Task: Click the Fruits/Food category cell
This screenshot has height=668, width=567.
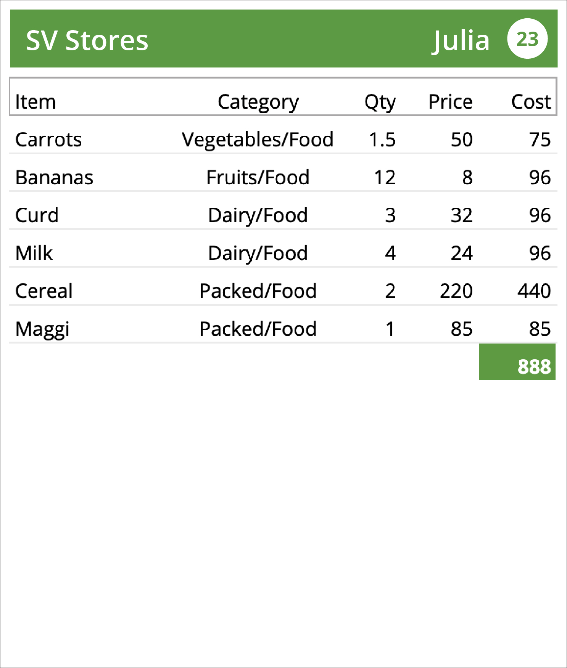Action: coord(258,177)
